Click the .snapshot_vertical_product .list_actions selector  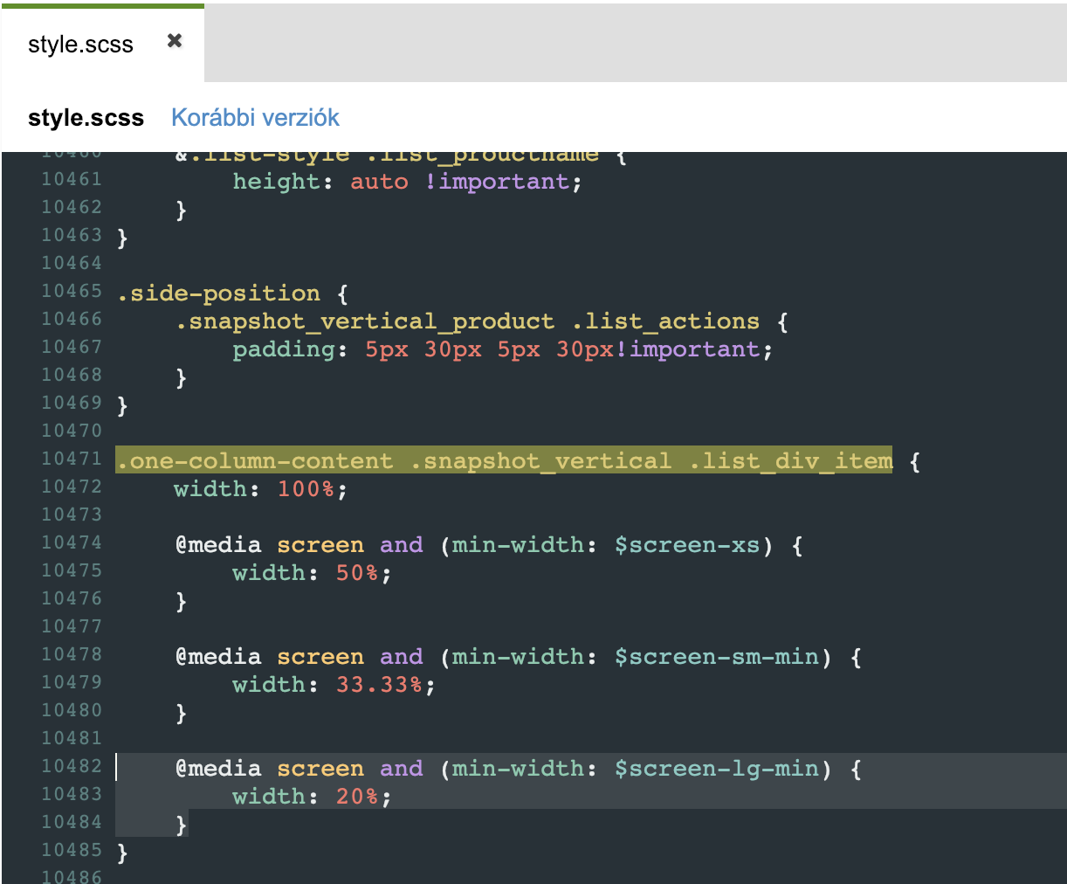click(467, 321)
